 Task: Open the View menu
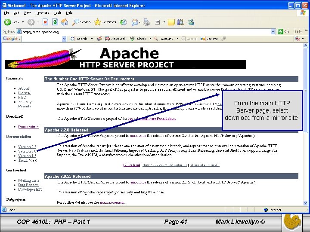27,12
